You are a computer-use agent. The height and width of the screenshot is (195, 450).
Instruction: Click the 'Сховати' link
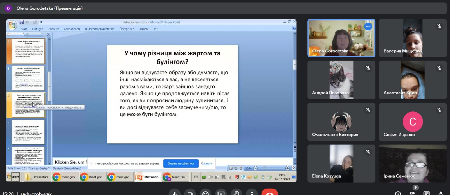207,163
